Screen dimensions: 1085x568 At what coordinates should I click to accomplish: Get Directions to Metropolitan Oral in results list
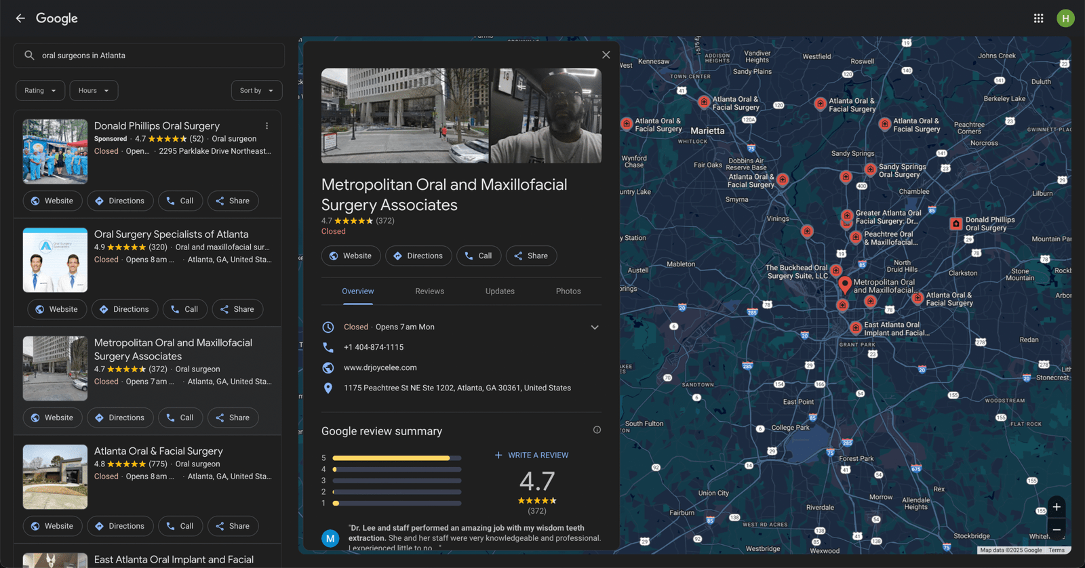[120, 418]
